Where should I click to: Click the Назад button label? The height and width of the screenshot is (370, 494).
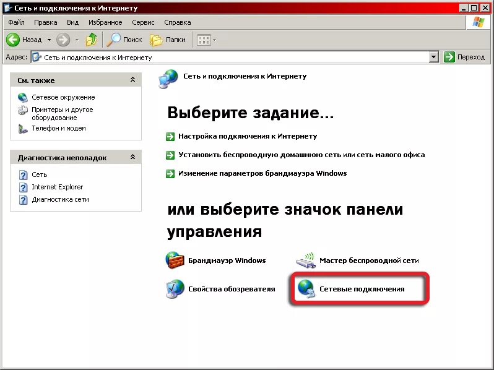(x=32, y=40)
